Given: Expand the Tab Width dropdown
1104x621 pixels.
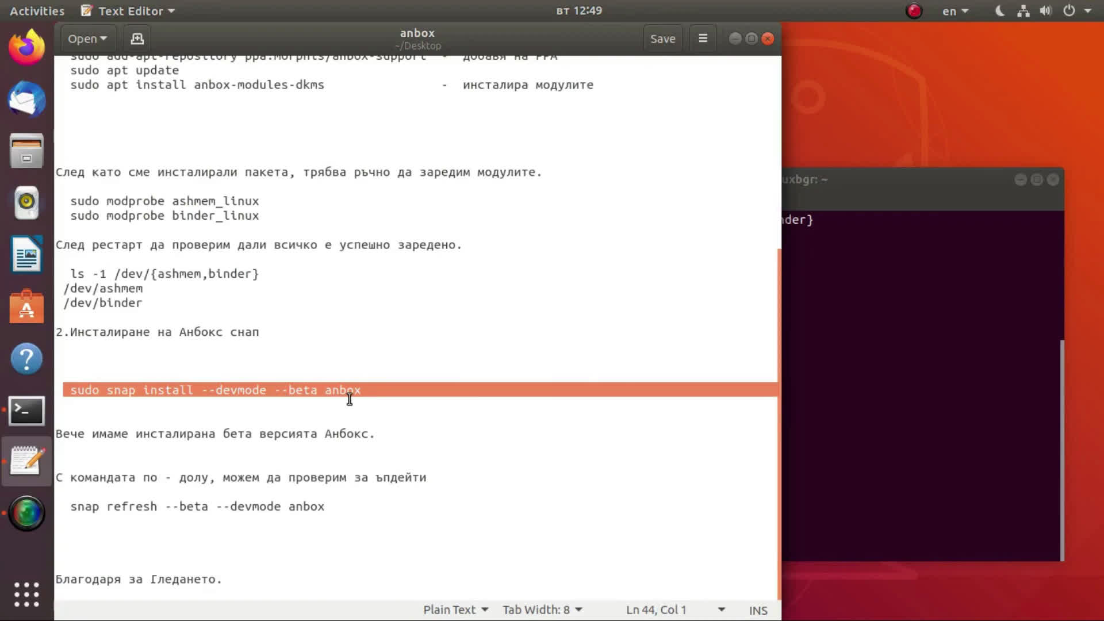Looking at the screenshot, I should coord(542,609).
